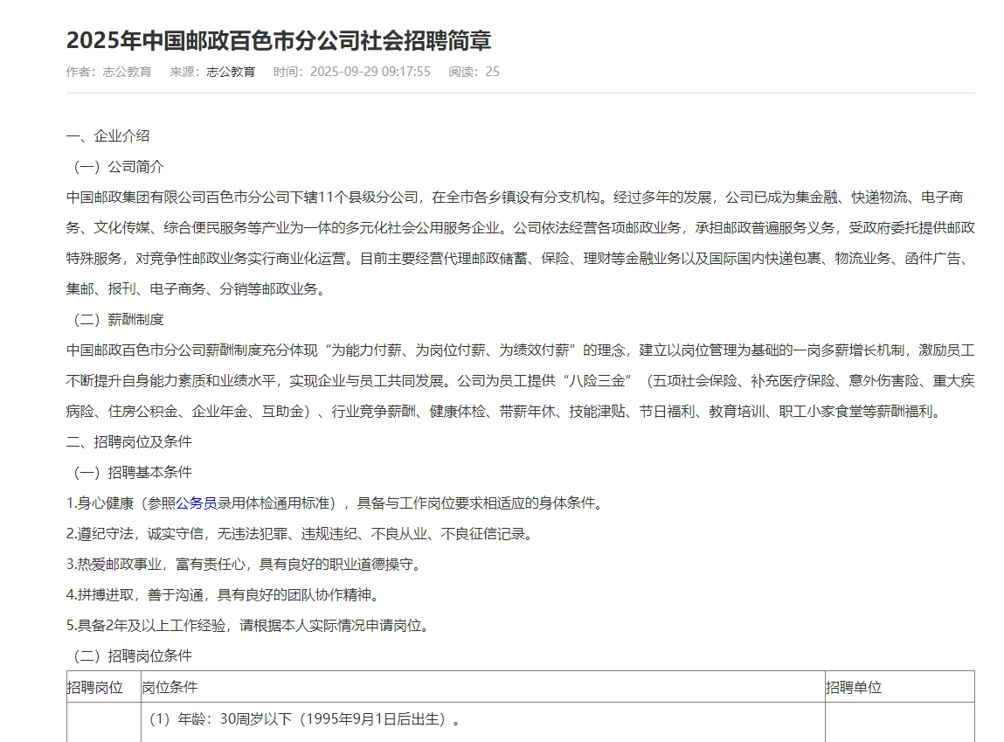
Task: Click the timestamp 2025-09-29 09:17:55
Action: click(370, 72)
